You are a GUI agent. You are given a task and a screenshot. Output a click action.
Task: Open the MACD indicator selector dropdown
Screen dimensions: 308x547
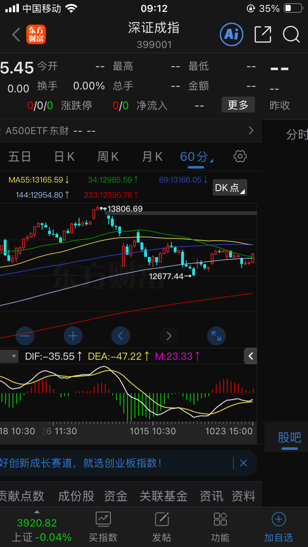pyautogui.click(x=9, y=356)
